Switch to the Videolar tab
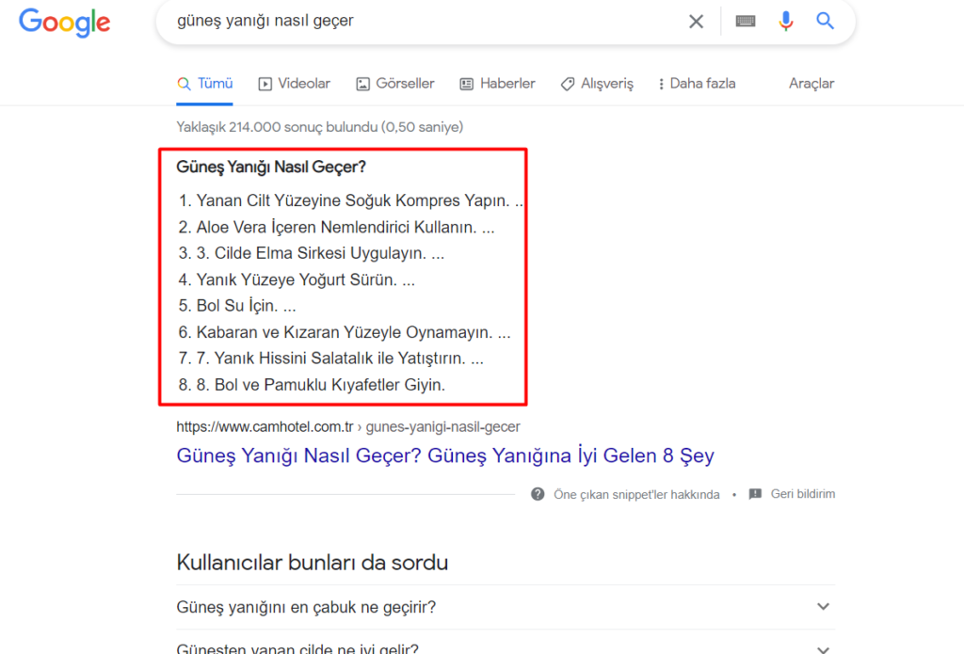 pyautogui.click(x=295, y=84)
